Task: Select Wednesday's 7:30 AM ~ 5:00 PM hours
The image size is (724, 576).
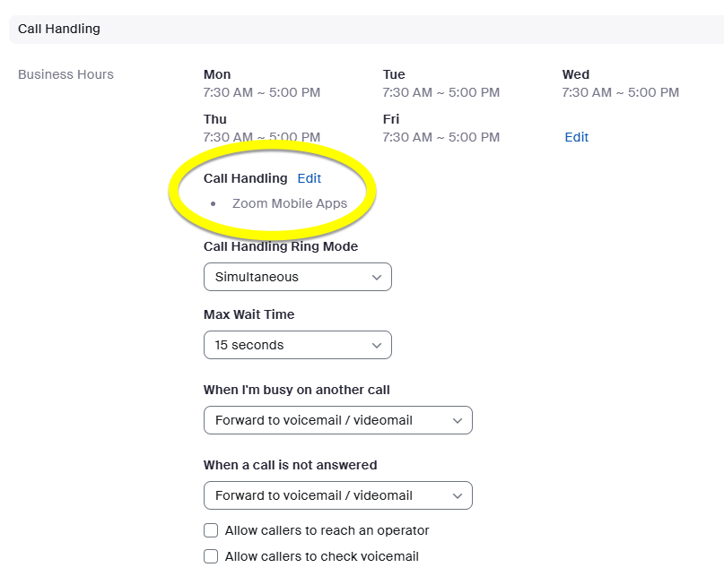Action: click(620, 92)
